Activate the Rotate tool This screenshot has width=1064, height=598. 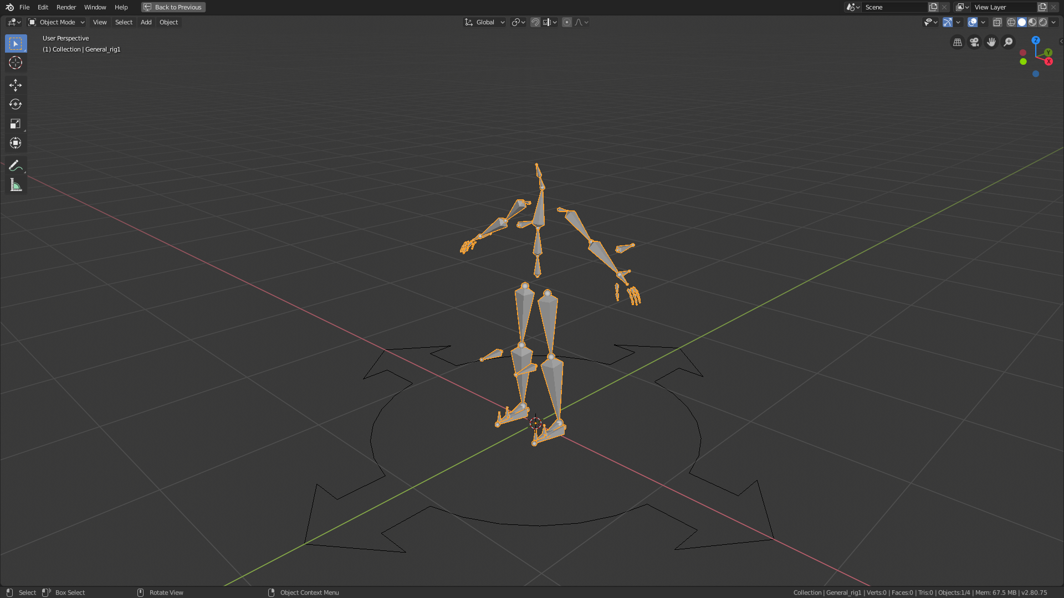pyautogui.click(x=16, y=104)
